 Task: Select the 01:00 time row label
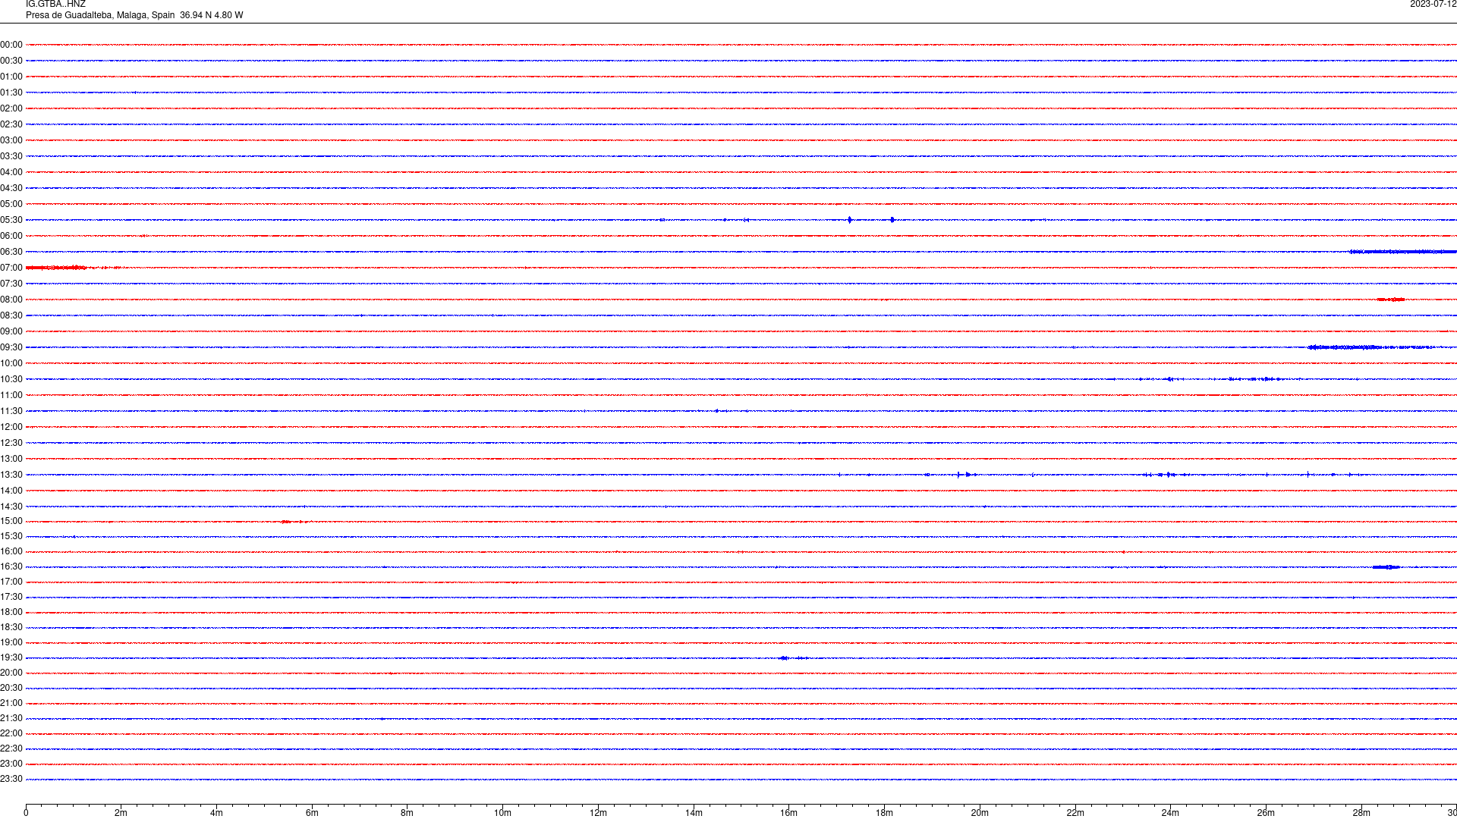11,77
